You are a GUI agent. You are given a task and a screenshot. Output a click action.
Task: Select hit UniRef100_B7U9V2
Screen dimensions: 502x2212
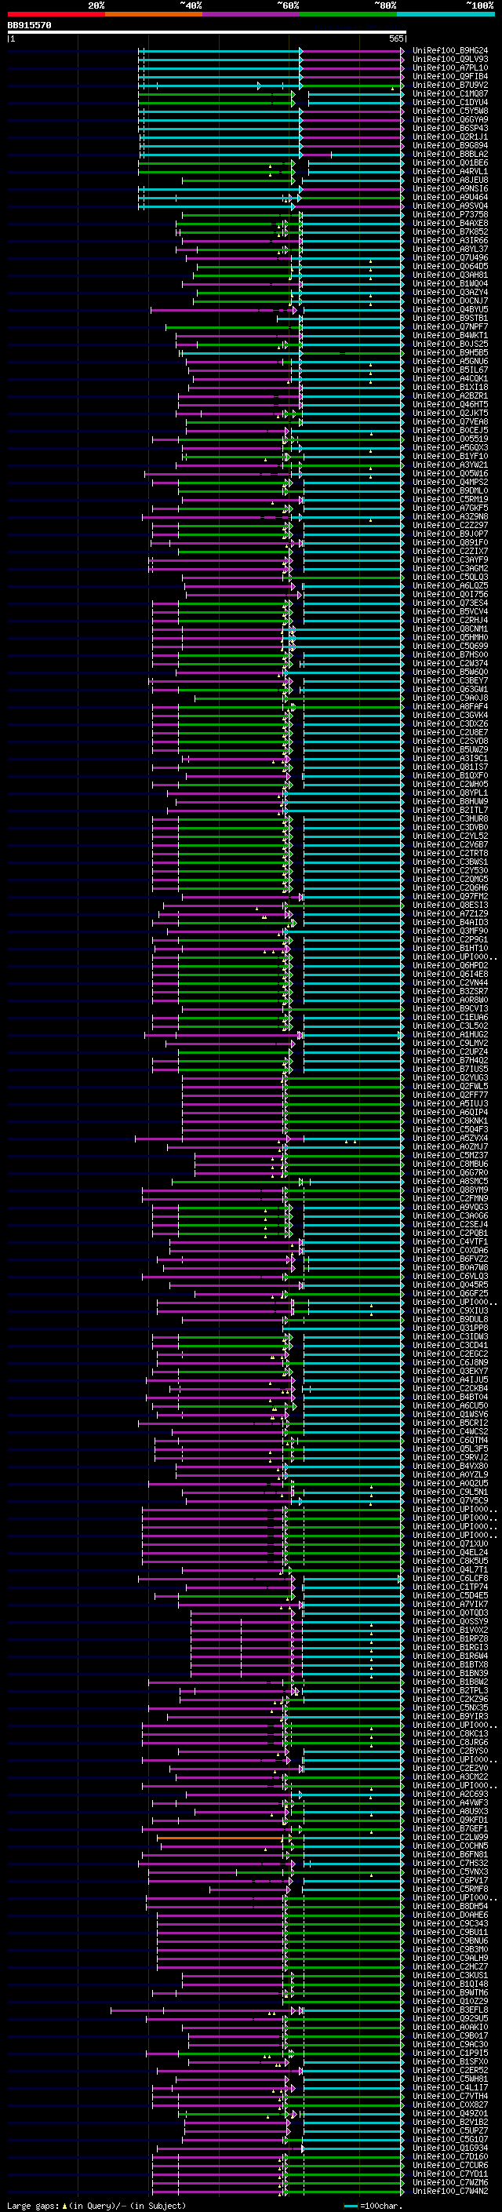pos(449,85)
